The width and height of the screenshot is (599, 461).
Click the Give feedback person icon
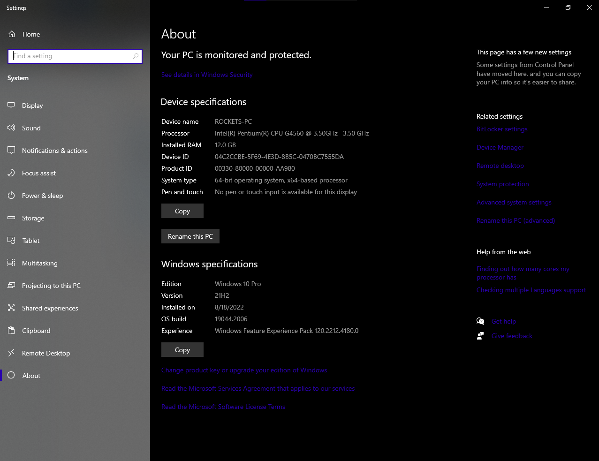tap(480, 336)
